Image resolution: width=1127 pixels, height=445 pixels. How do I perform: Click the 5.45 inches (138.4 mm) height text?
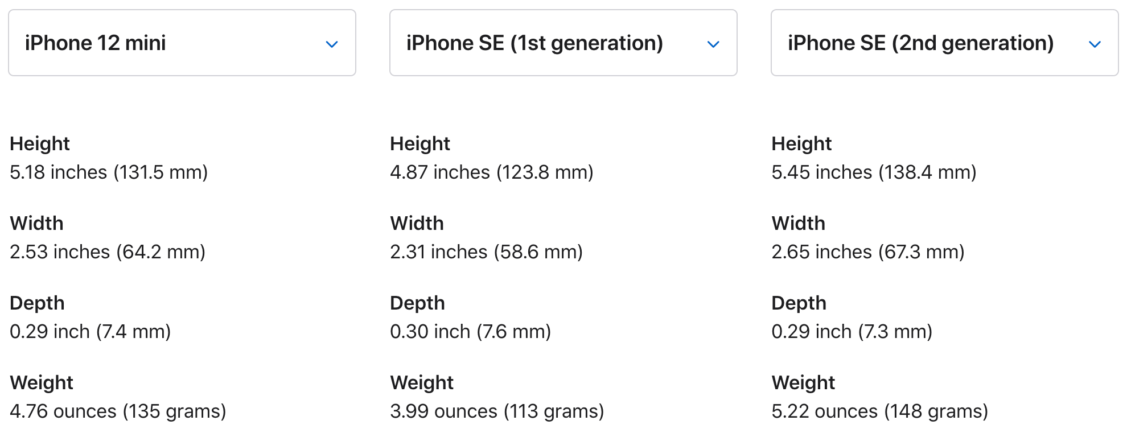point(874,172)
